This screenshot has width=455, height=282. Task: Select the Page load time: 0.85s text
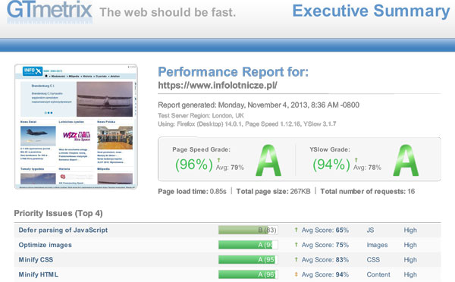pos(192,192)
